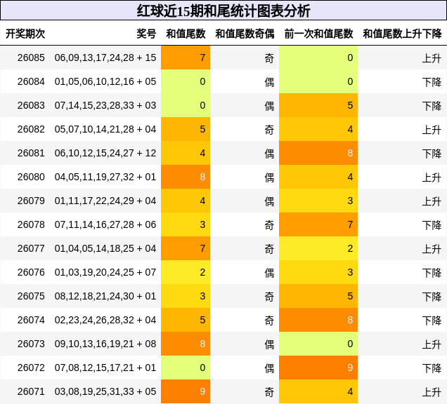447x404 pixels.
Task: Select numbers 04,05,11,19,27,32 + 01
Action: [105, 177]
